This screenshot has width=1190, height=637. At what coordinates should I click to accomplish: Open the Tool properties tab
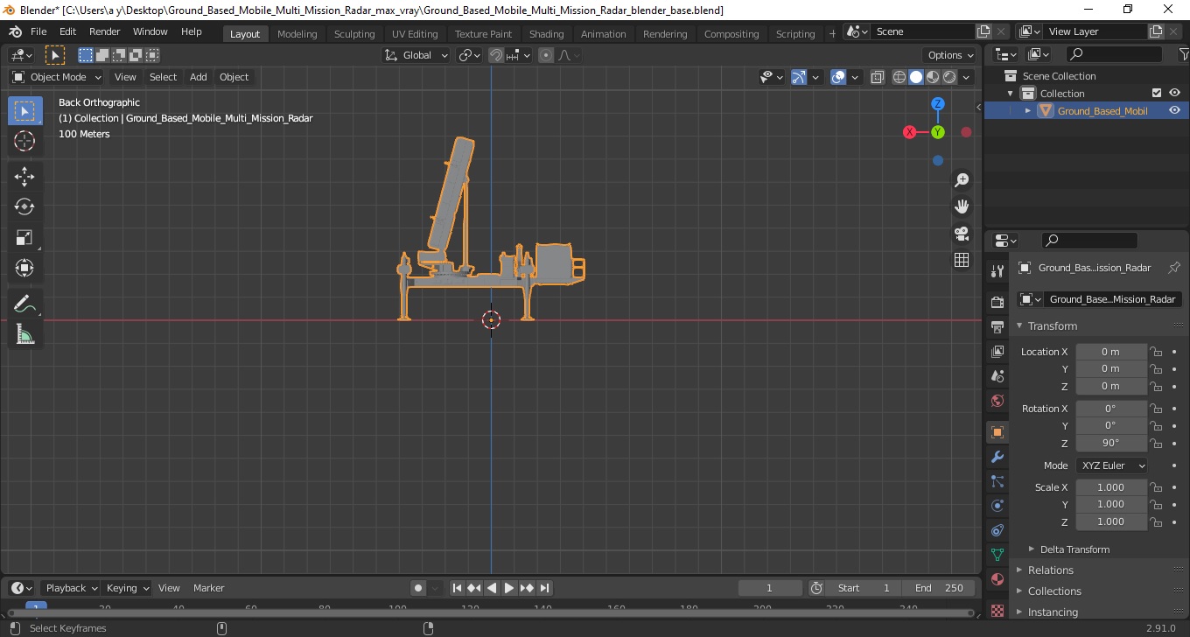click(997, 270)
